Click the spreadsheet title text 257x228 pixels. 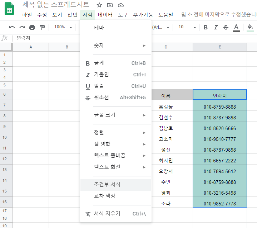pos(56,4)
